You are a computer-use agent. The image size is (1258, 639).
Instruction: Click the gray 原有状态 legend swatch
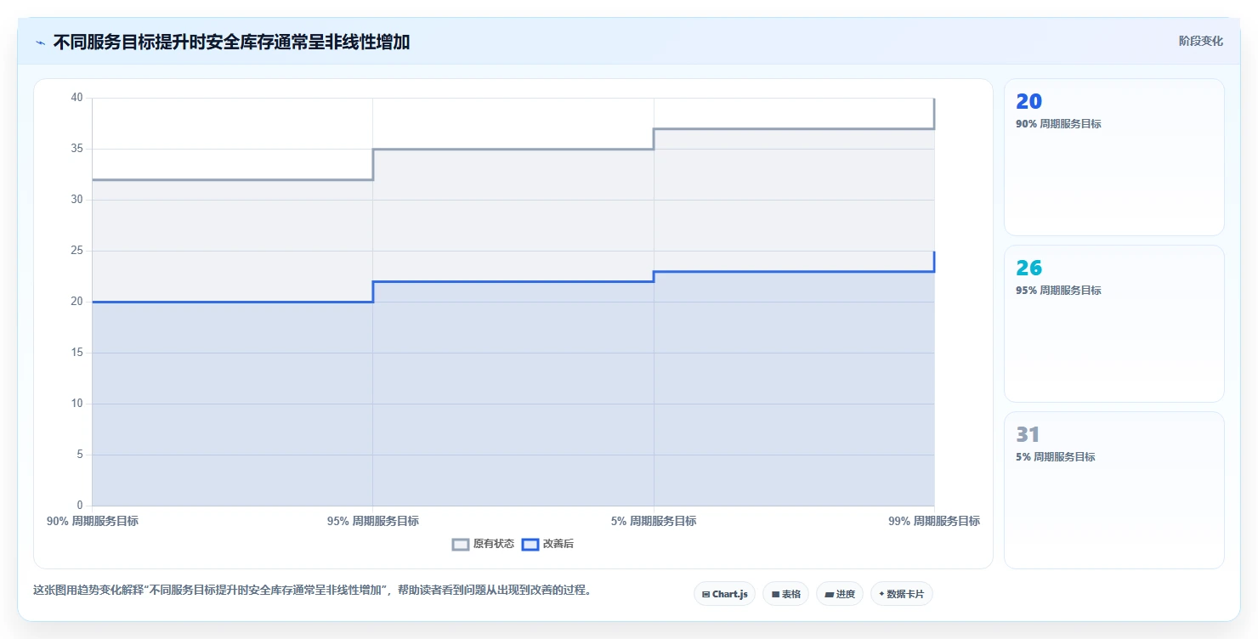[x=461, y=544]
